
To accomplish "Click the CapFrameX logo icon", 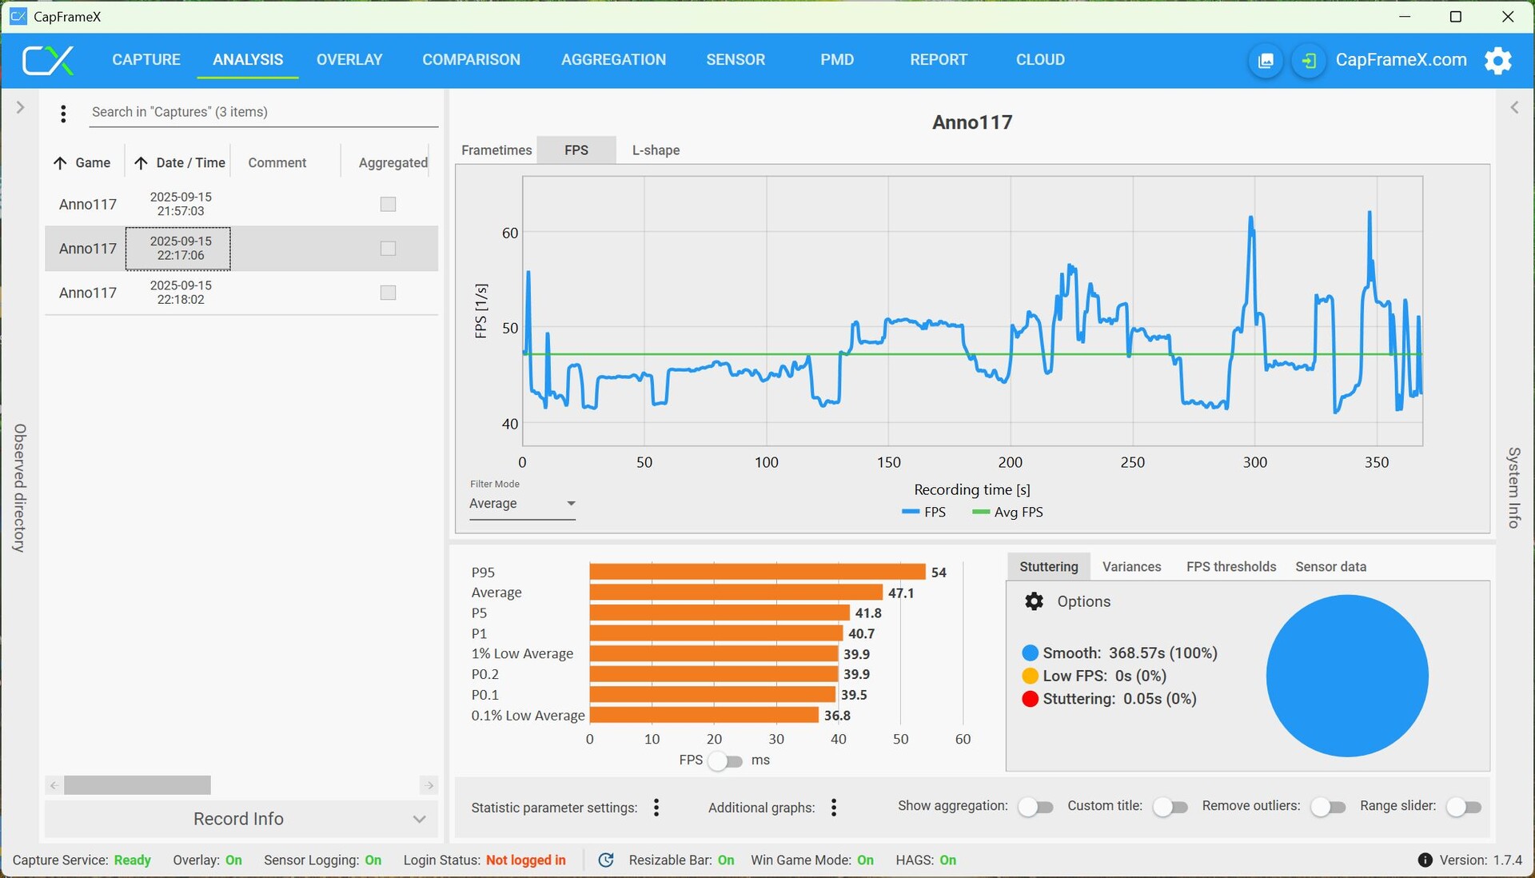I will 48,60.
